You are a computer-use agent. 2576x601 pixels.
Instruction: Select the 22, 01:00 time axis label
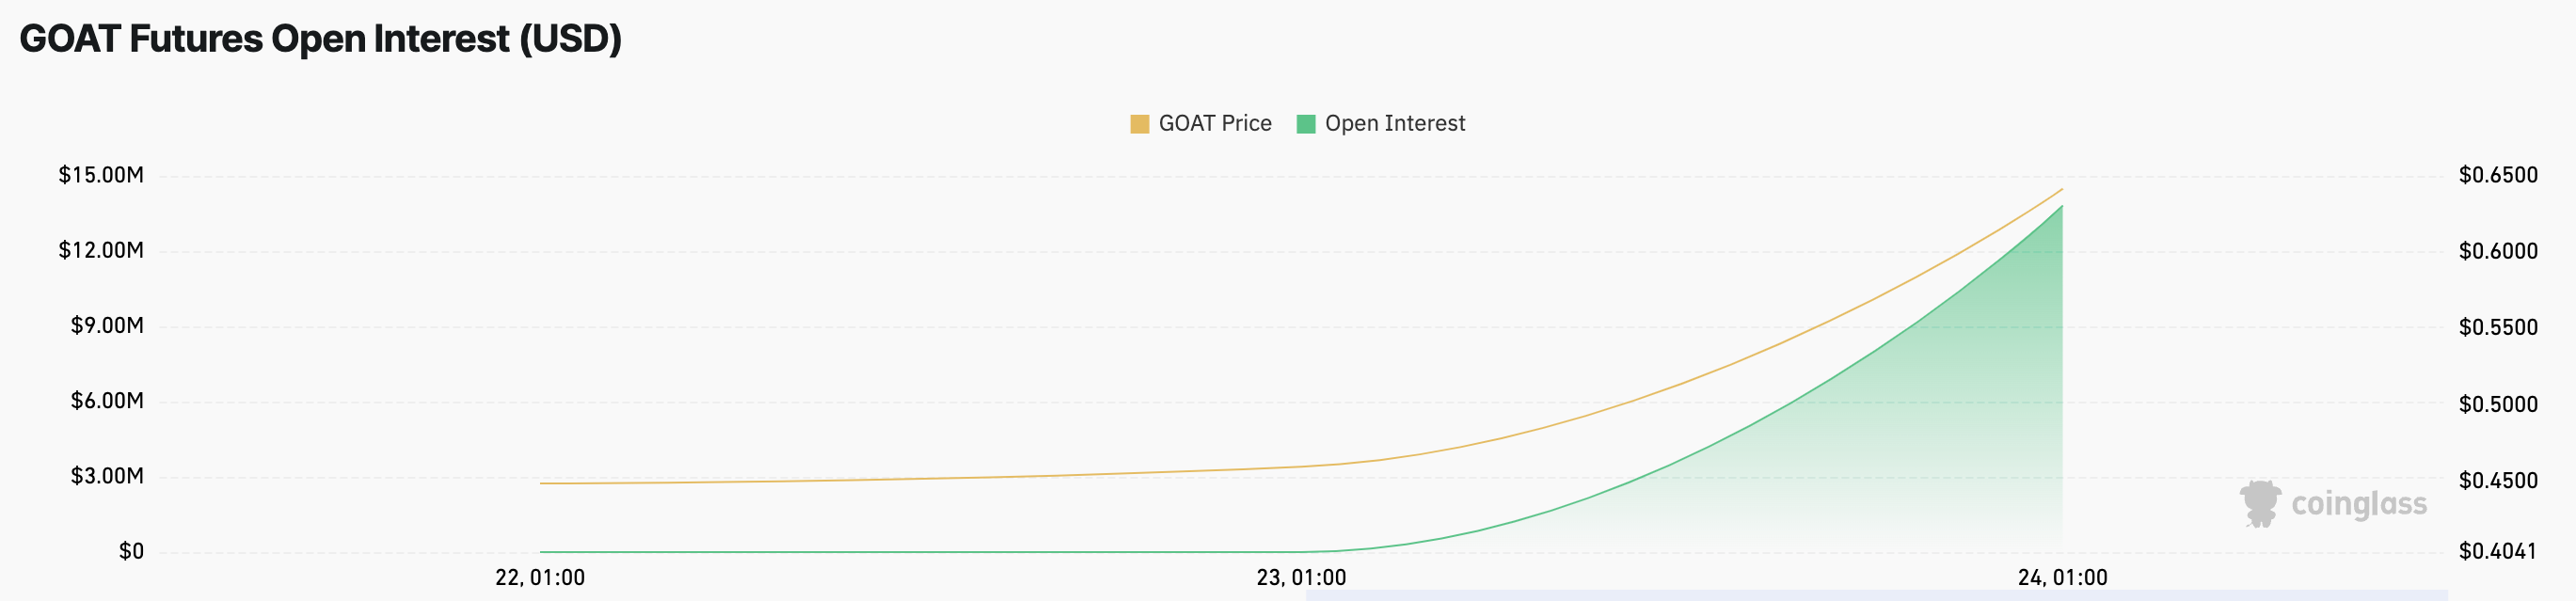click(540, 578)
